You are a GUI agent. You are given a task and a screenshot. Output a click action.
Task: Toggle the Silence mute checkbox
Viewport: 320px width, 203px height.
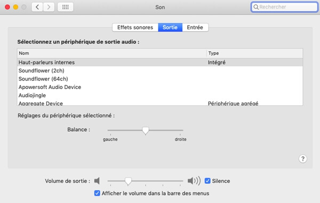click(207, 181)
